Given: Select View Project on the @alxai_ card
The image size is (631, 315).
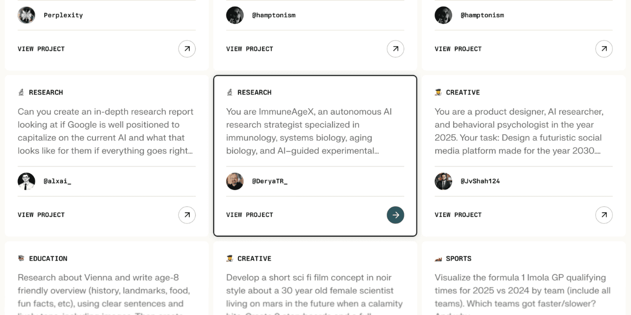Looking at the screenshot, I should pyautogui.click(x=41, y=215).
